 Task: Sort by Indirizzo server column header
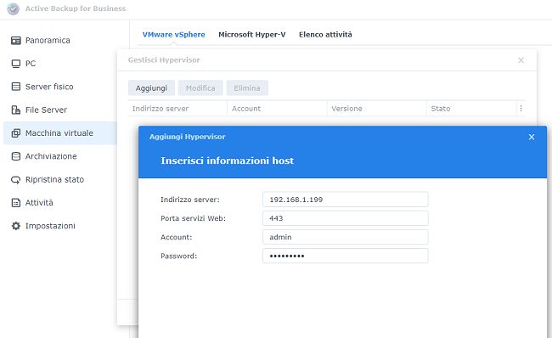coord(177,109)
